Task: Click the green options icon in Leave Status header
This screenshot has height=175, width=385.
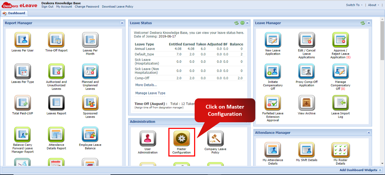Action: click(x=242, y=23)
